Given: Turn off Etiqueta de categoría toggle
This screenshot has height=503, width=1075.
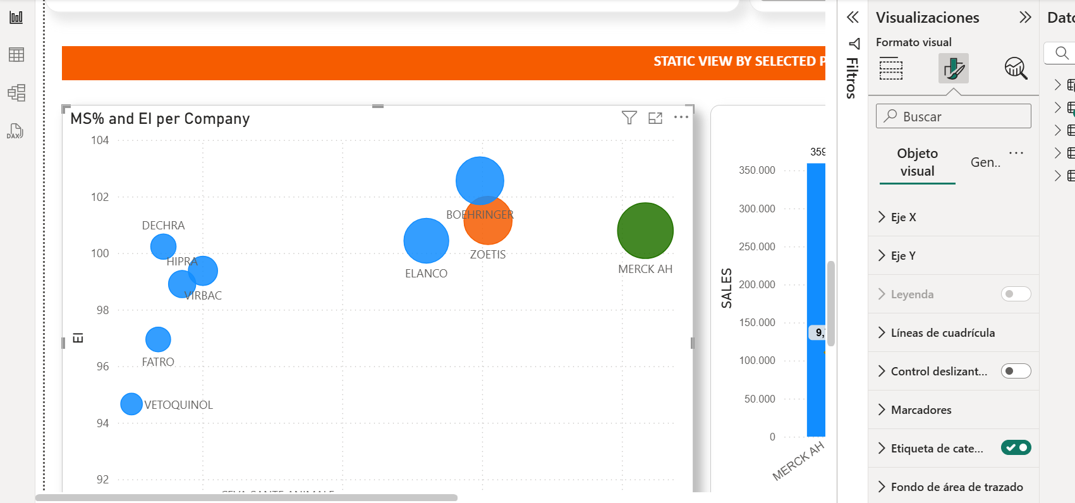Looking at the screenshot, I should (1016, 447).
